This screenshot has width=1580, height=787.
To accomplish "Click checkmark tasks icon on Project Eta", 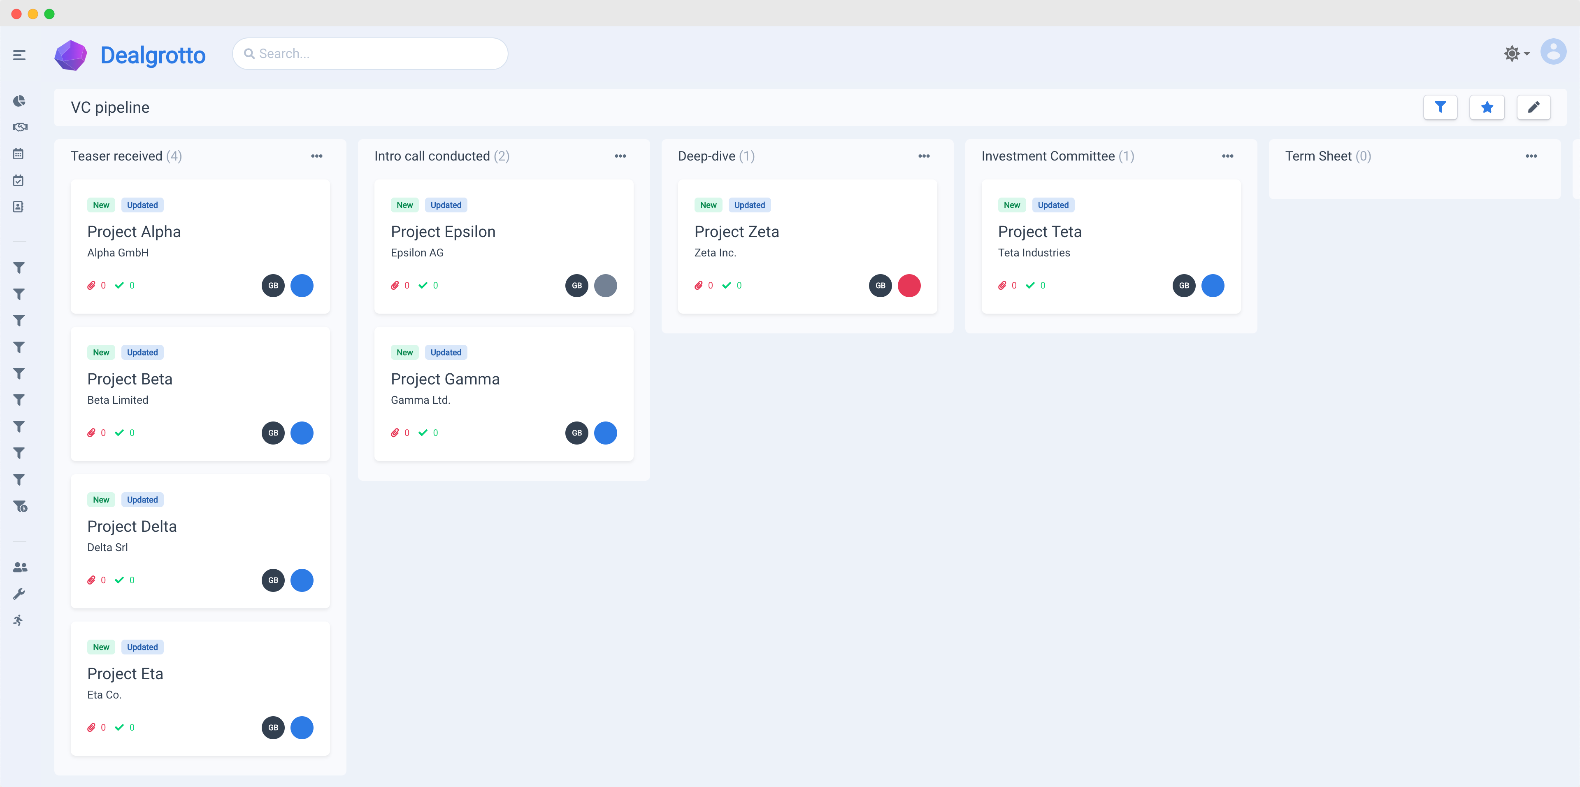I will tap(119, 727).
